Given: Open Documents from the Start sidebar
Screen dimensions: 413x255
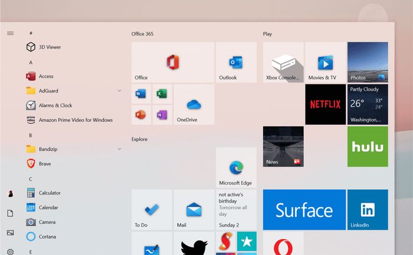Looking at the screenshot, I should [x=10, y=213].
